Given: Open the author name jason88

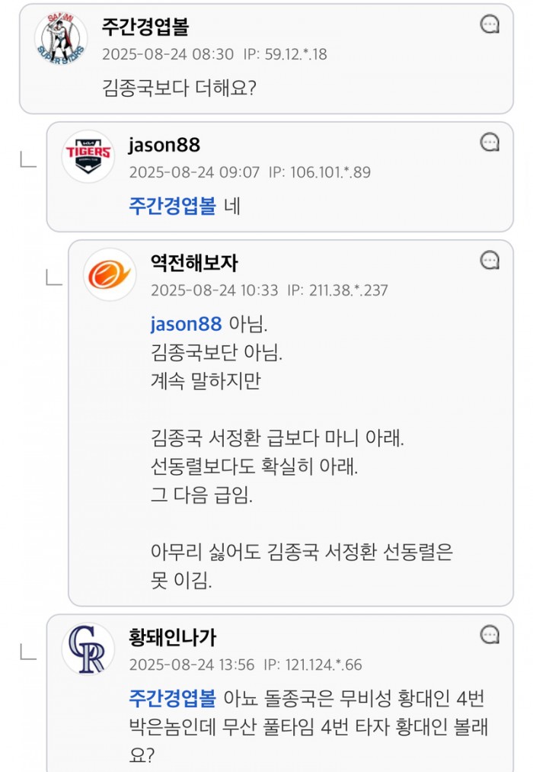Looking at the screenshot, I should [x=164, y=145].
